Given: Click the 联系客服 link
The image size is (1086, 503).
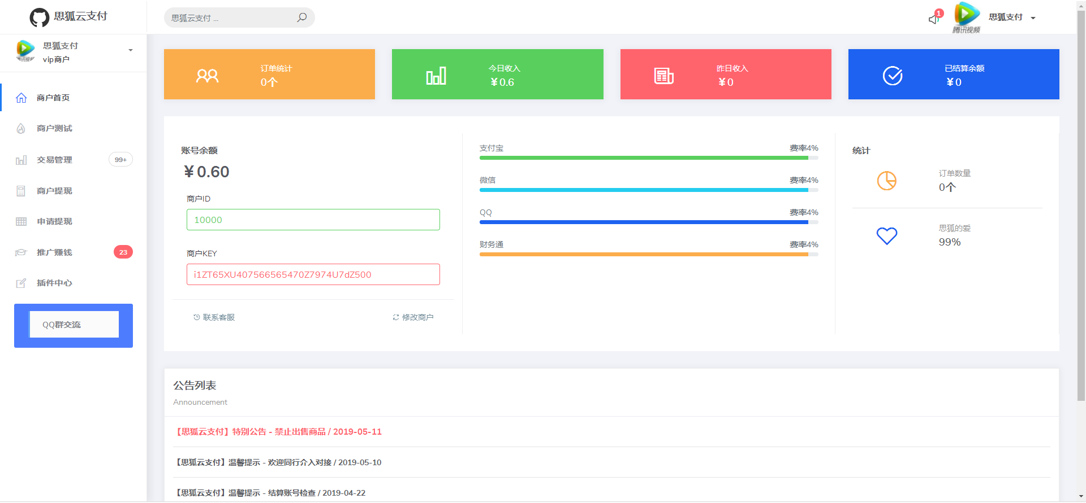Looking at the screenshot, I should (214, 317).
